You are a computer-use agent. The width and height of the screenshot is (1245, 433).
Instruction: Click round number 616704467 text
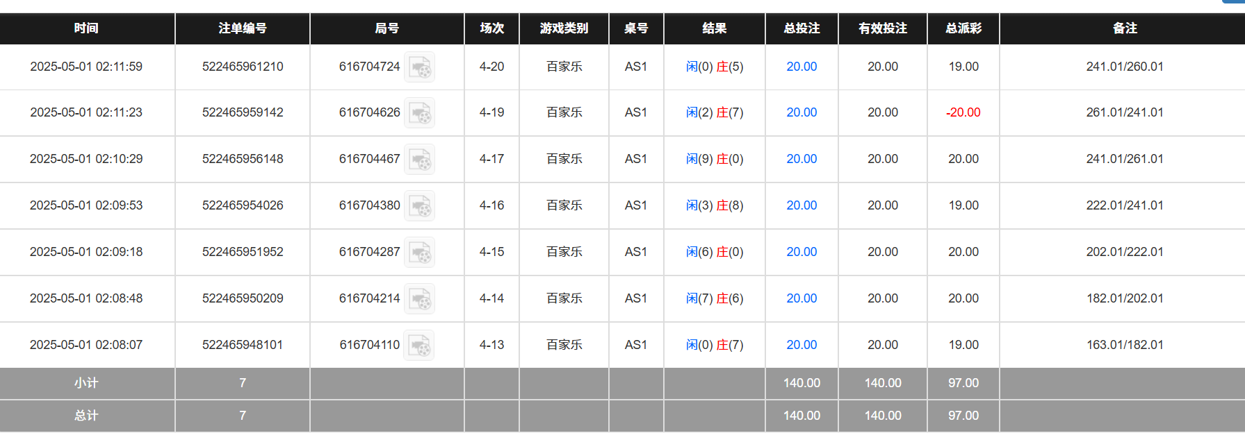369,159
